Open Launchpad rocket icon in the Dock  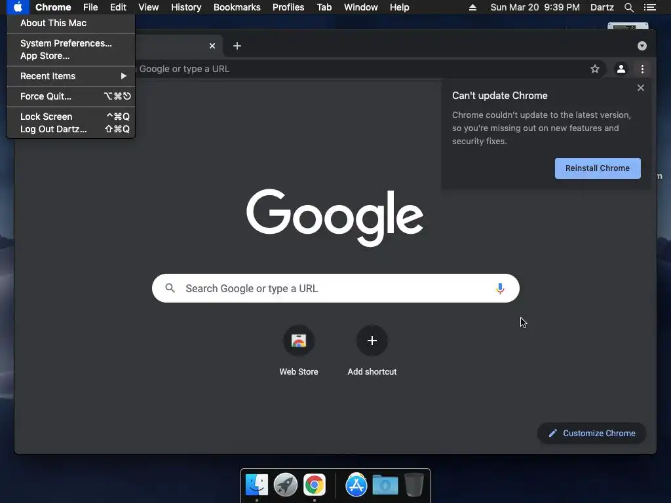286,485
